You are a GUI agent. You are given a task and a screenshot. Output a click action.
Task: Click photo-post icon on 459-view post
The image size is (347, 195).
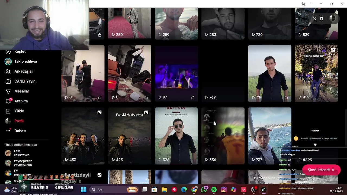click(x=333, y=50)
